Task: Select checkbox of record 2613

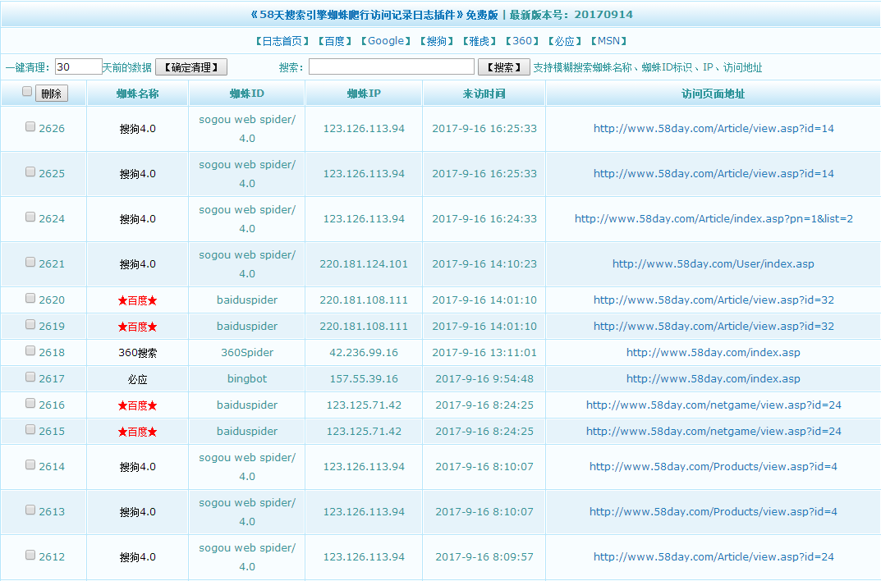Action: [30, 510]
